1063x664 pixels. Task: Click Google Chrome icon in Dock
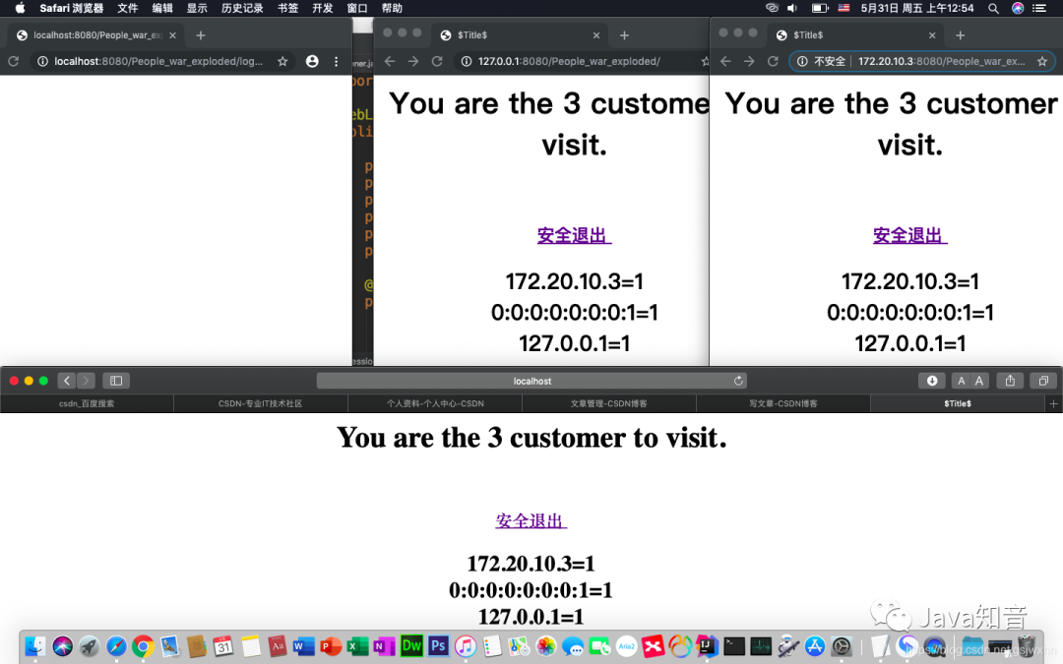pyautogui.click(x=143, y=646)
